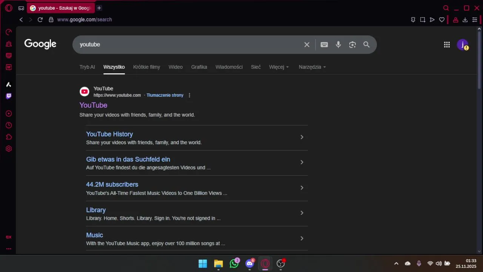Open the Google account avatar 'j'

(463, 45)
